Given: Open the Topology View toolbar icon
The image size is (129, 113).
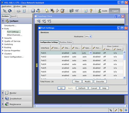Looking at the screenshot, I should [77, 11].
